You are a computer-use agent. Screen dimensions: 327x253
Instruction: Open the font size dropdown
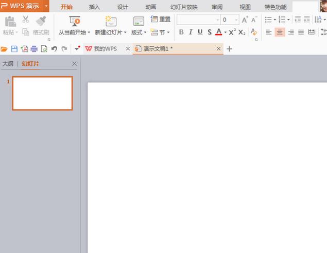coord(236,20)
